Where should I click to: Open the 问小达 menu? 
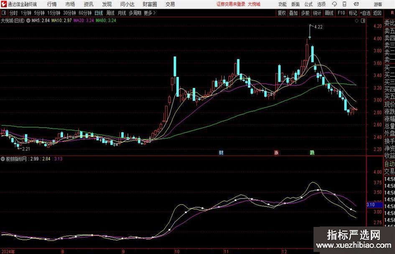[x=127, y=4]
